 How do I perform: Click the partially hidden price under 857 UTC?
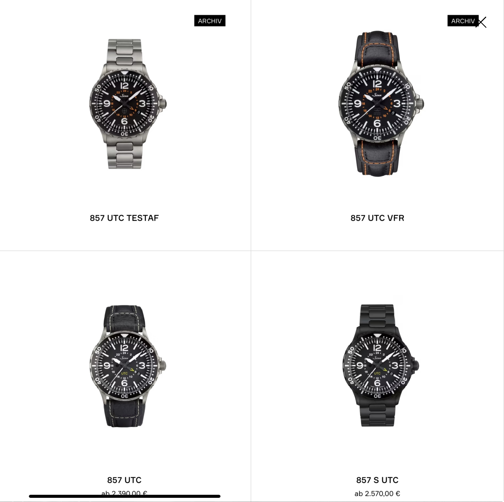coord(124,493)
